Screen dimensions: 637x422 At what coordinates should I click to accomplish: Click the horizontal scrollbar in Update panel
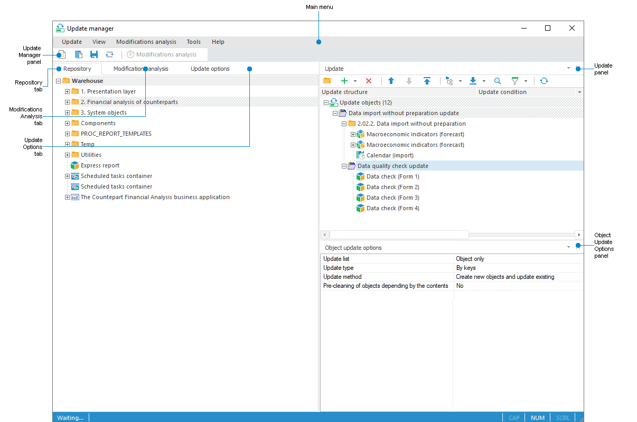[399, 235]
